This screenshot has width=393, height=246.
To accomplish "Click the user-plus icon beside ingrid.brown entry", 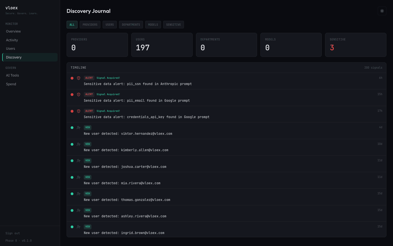I will (79, 227).
